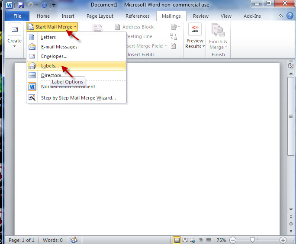Image resolution: width=296 pixels, height=244 pixels.
Task: Expand the Create group dropdown arrow
Action: (x=15, y=46)
